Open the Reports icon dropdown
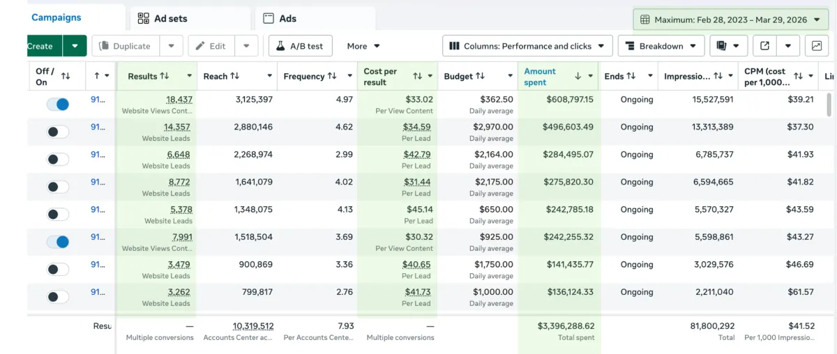This screenshot has height=354, width=837. (729, 46)
